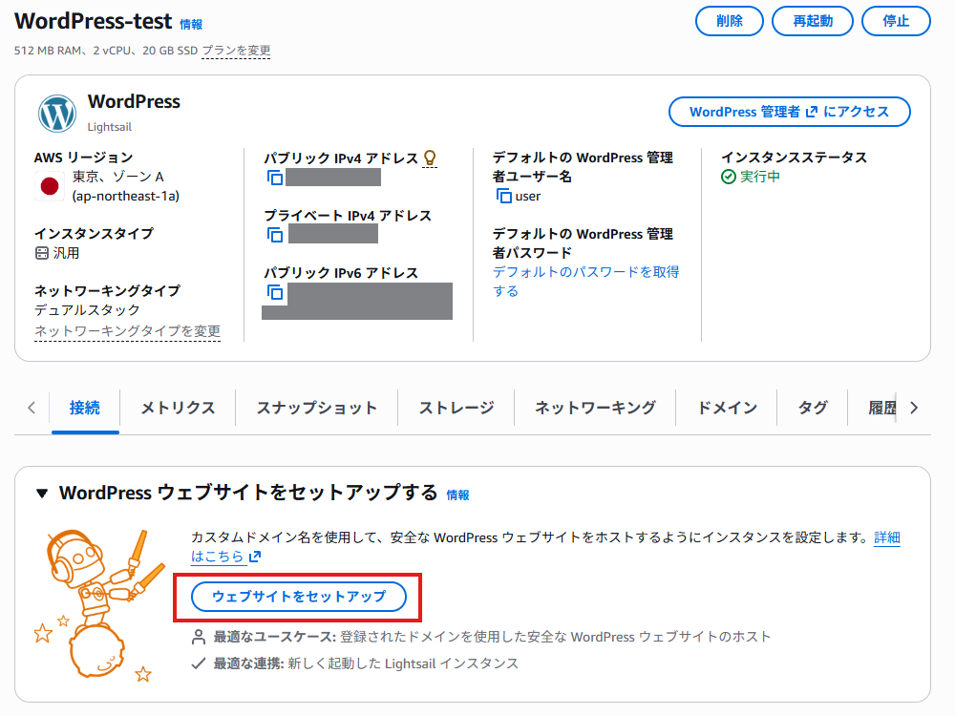Copy the public IPv6 address

[275, 292]
